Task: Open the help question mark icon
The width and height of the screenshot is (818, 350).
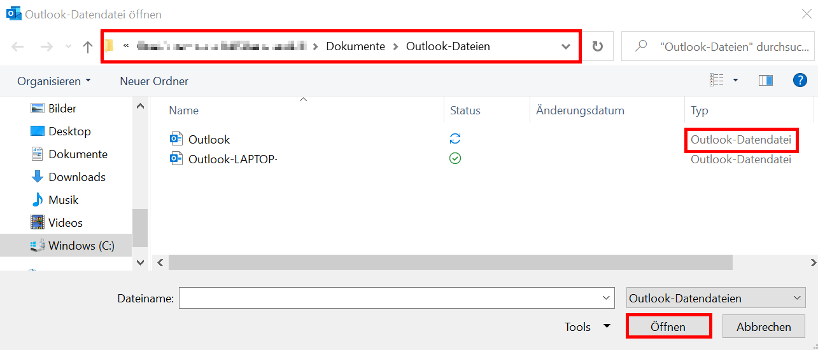Action: 800,80
